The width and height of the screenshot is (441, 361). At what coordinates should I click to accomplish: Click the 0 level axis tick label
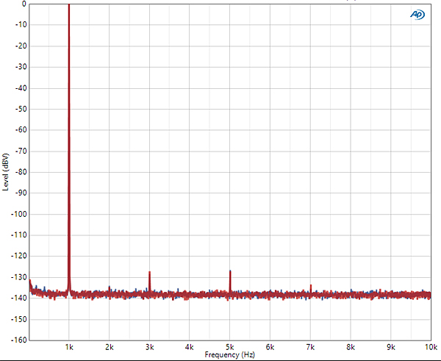click(x=24, y=4)
